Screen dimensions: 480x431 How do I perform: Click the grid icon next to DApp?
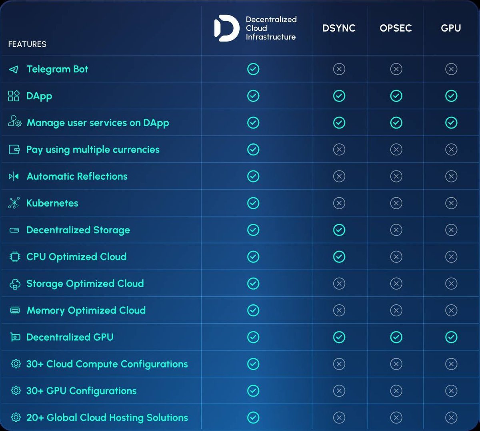(x=14, y=96)
